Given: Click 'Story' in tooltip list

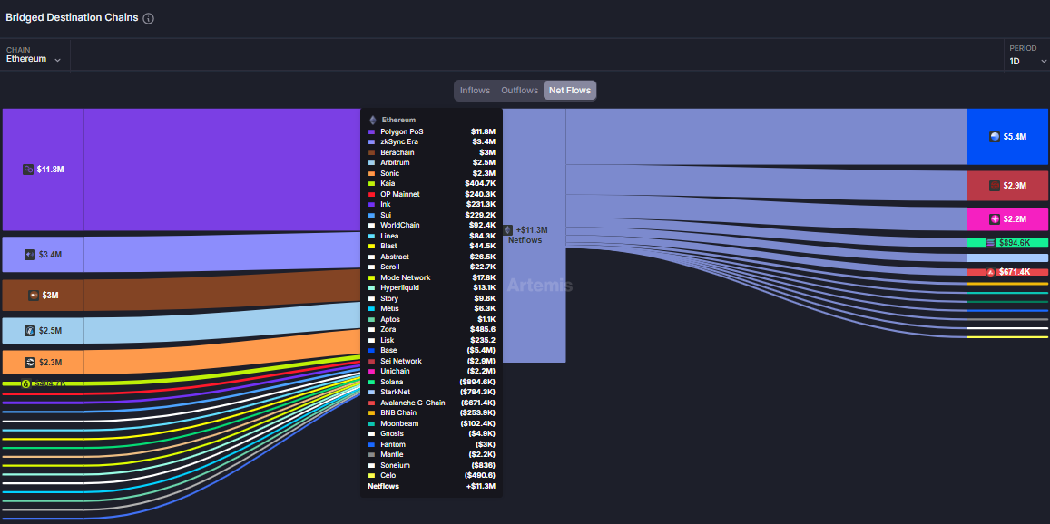Looking at the screenshot, I should [389, 298].
